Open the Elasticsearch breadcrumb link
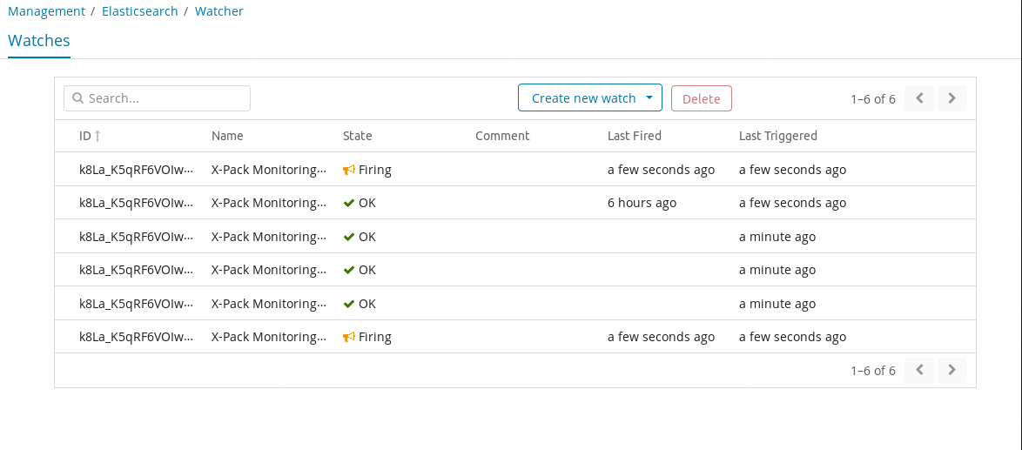 140,11
